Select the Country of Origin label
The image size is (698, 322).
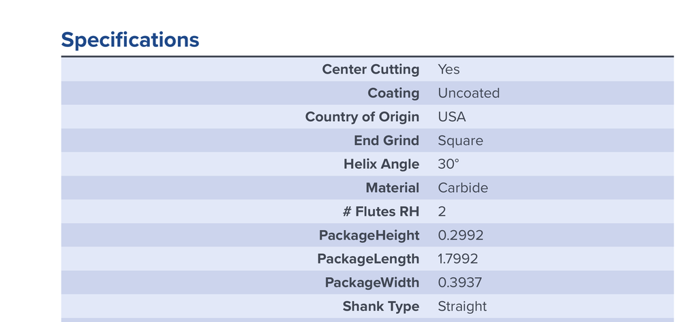tap(363, 117)
